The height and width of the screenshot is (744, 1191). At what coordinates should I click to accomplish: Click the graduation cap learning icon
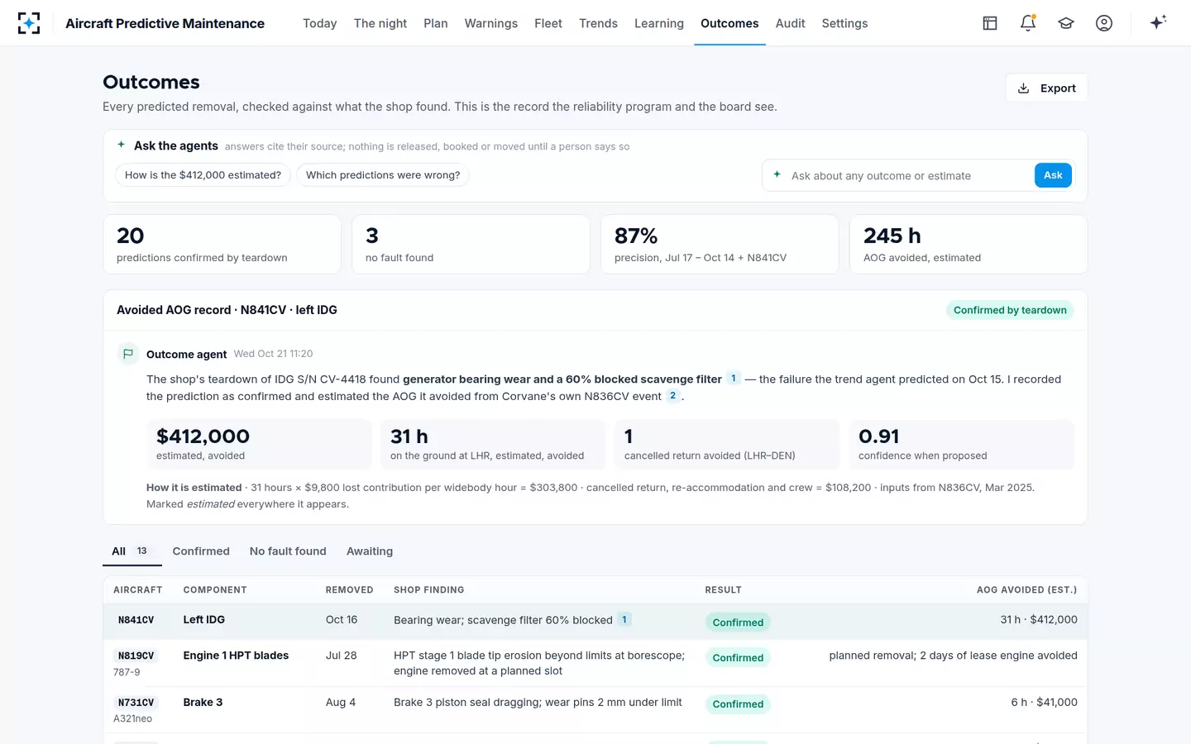click(1066, 23)
